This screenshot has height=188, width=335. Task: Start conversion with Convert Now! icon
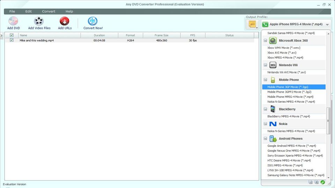pyautogui.click(x=93, y=21)
